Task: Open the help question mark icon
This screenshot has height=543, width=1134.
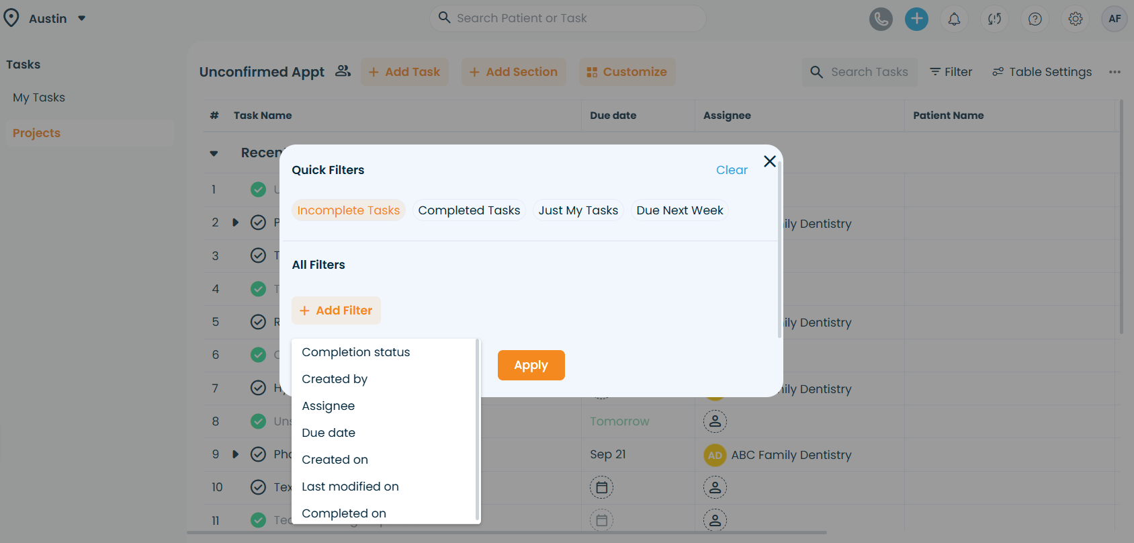Action: point(1035,19)
